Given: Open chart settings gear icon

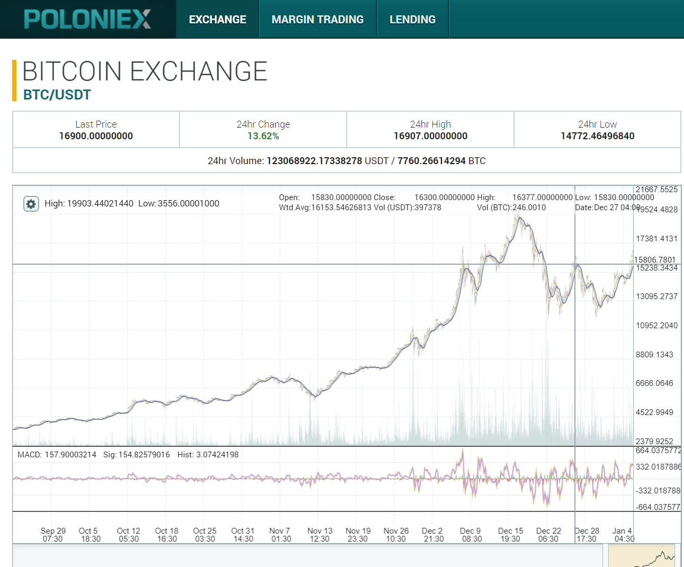Looking at the screenshot, I should [31, 204].
